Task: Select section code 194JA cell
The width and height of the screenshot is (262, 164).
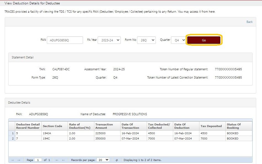Action: (x=55, y=133)
